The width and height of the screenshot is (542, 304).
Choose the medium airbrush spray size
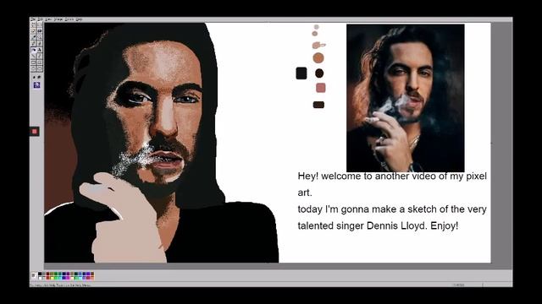click(x=39, y=77)
